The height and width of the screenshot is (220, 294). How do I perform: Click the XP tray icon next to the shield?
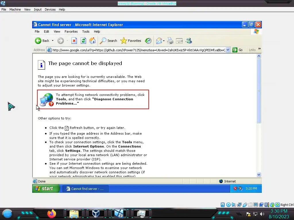(240, 188)
